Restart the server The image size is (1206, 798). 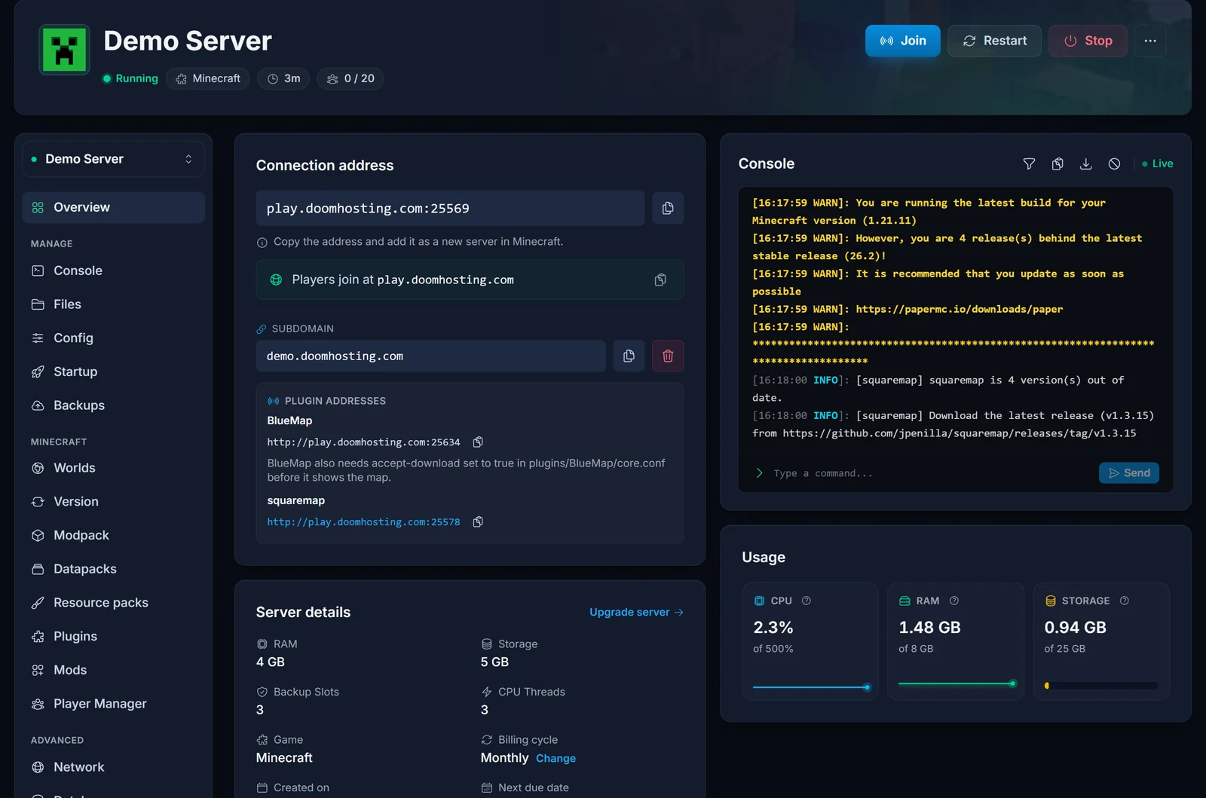pos(995,41)
